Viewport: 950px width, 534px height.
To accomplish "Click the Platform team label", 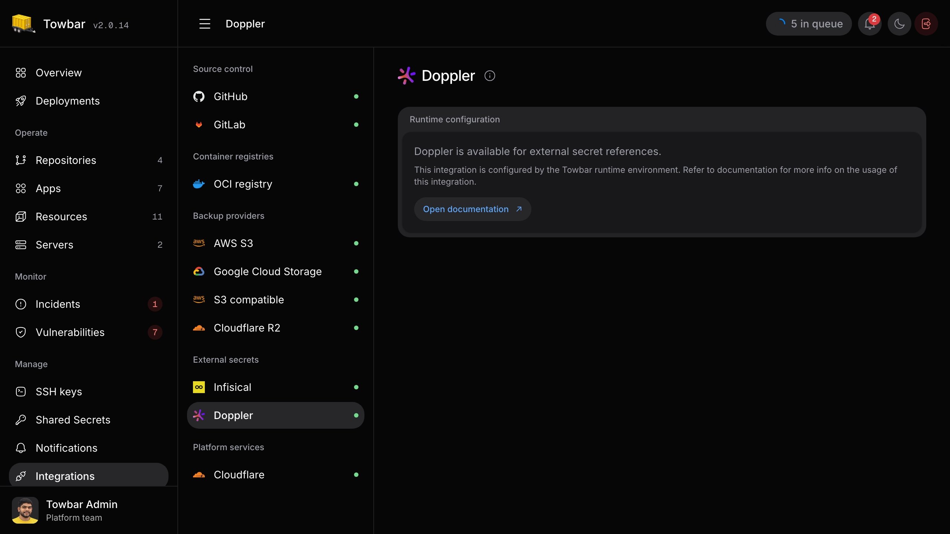I will 74,518.
